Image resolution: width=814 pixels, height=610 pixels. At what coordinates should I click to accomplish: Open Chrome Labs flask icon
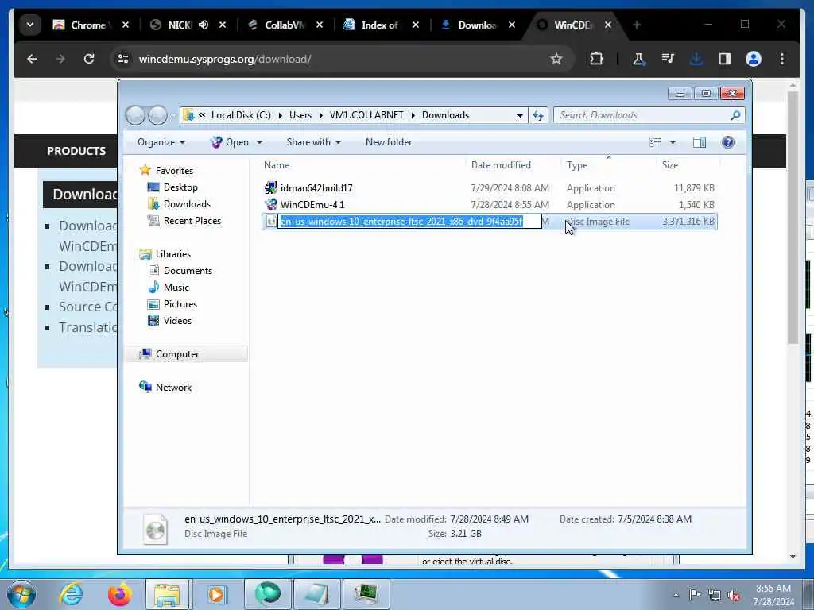click(x=638, y=59)
